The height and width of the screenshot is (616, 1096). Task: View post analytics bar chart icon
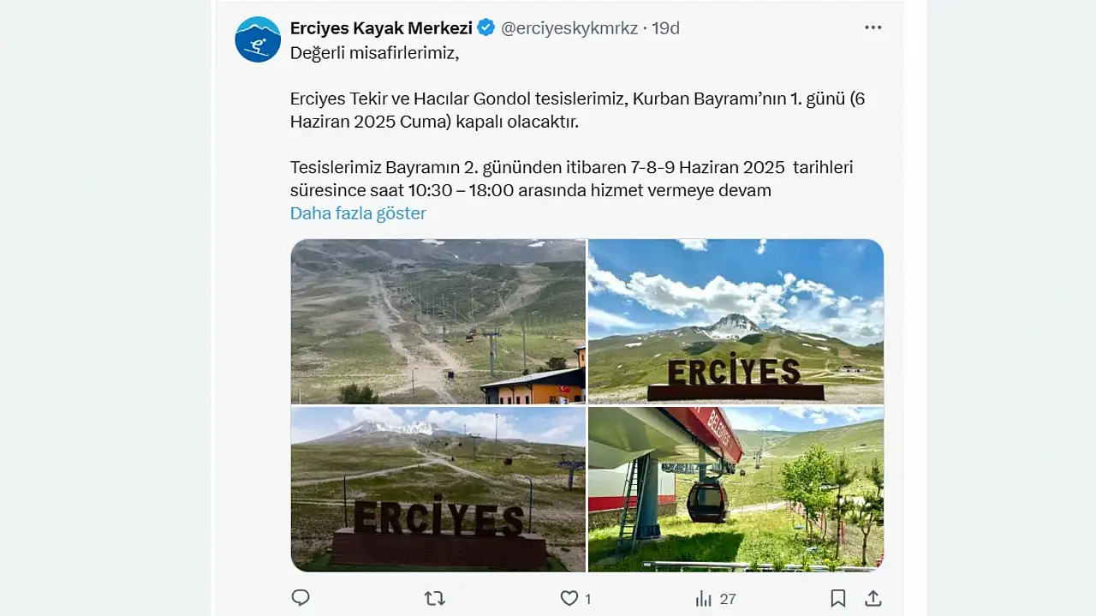[x=704, y=598]
